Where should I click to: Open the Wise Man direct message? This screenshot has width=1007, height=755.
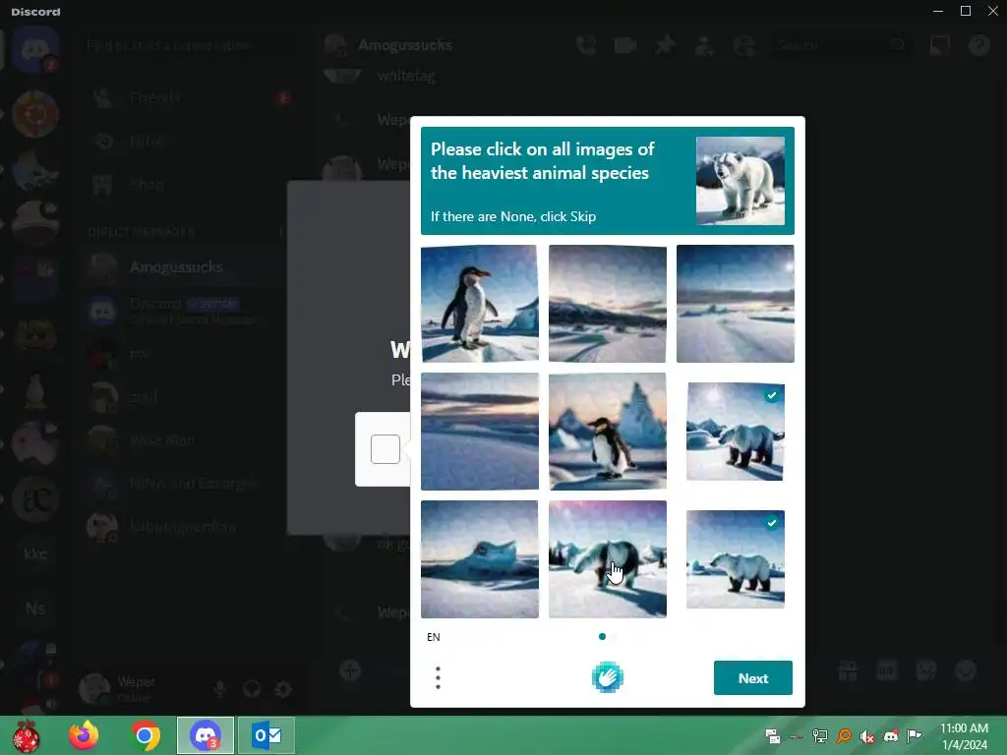pyautogui.click(x=183, y=440)
